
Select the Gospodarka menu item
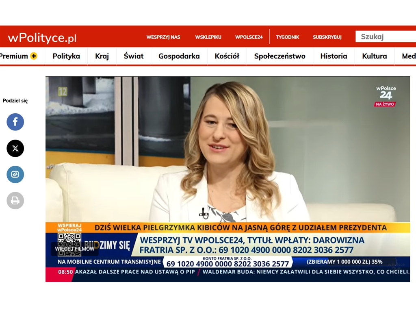179,56
